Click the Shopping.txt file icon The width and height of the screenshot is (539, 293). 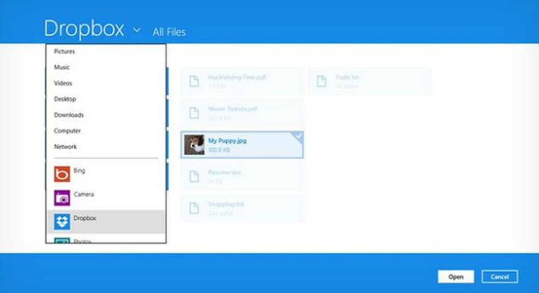point(194,208)
